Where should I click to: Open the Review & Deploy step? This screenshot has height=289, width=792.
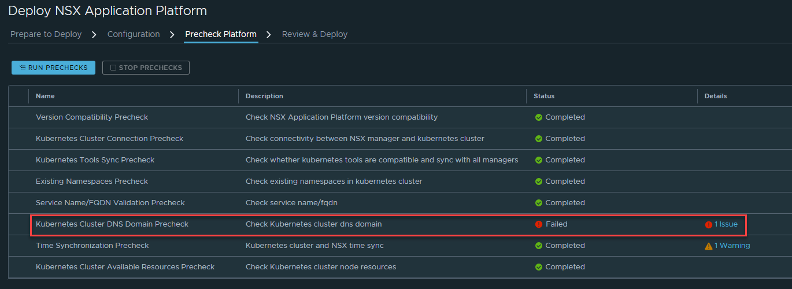314,34
